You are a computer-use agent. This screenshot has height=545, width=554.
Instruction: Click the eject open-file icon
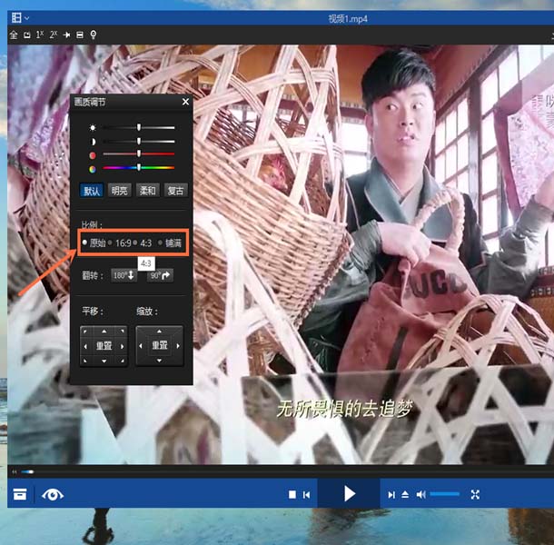pos(405,494)
